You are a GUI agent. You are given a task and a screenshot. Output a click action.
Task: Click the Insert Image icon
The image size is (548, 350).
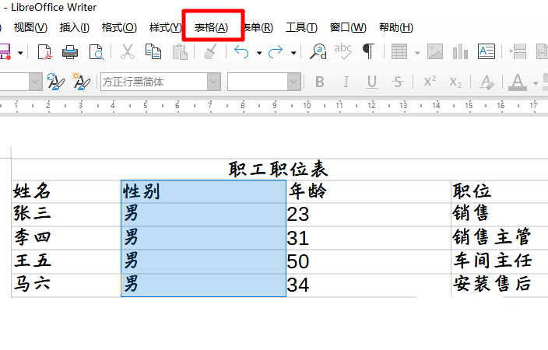(x=435, y=52)
